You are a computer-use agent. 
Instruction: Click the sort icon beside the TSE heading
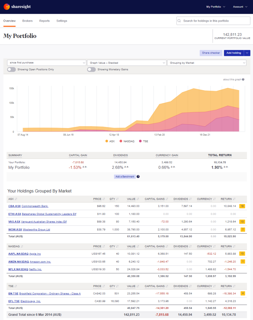(16, 286)
